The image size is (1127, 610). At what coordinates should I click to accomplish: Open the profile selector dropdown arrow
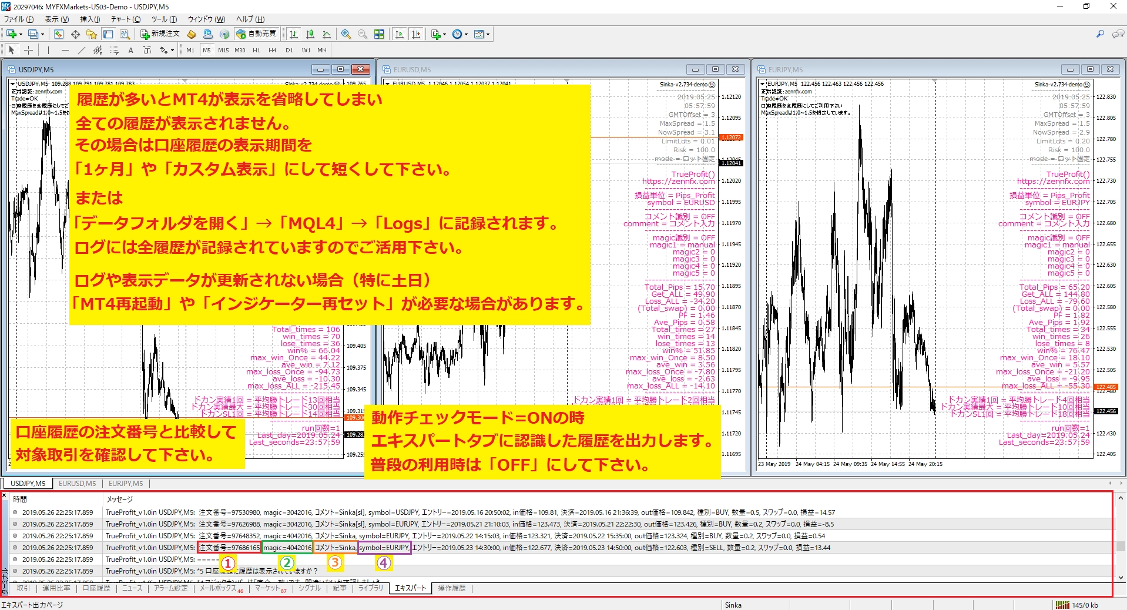pyautogui.click(x=43, y=34)
